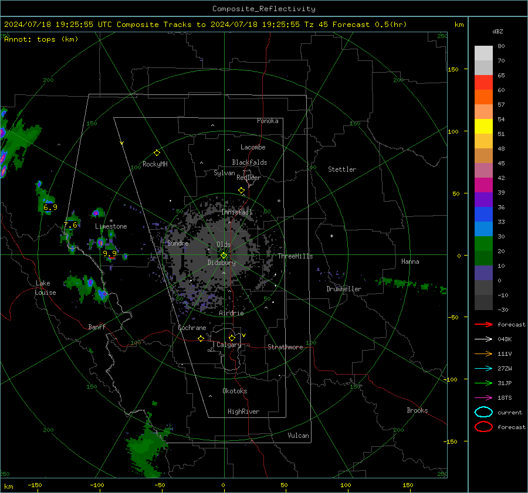This screenshot has width=528, height=493.
Task: Click the Banff label
Action: pyautogui.click(x=97, y=327)
